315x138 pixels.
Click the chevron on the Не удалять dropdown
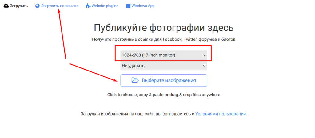tap(204, 66)
